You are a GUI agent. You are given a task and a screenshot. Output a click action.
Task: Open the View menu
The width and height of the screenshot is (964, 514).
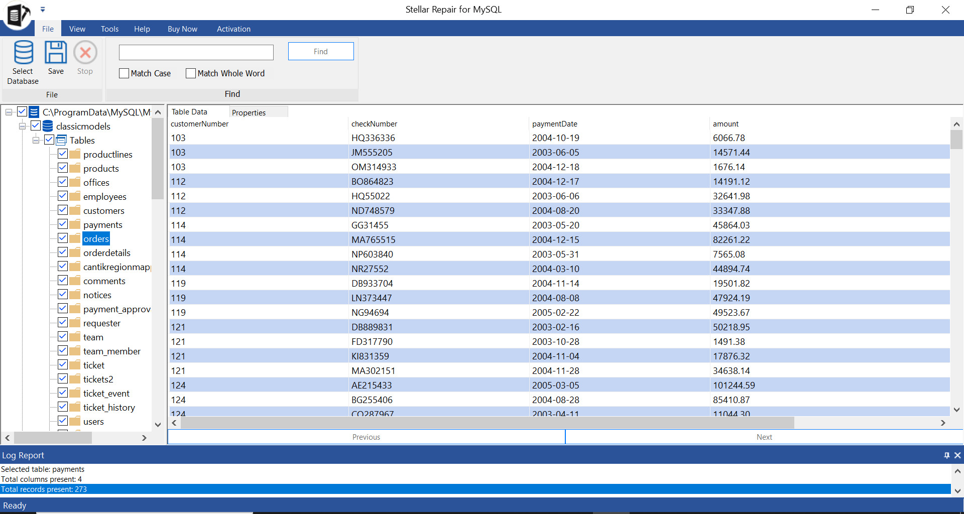pyautogui.click(x=77, y=29)
